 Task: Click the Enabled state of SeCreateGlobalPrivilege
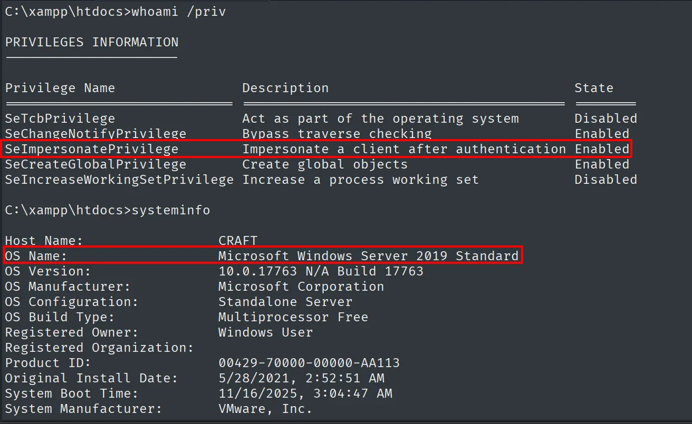pyautogui.click(x=602, y=164)
